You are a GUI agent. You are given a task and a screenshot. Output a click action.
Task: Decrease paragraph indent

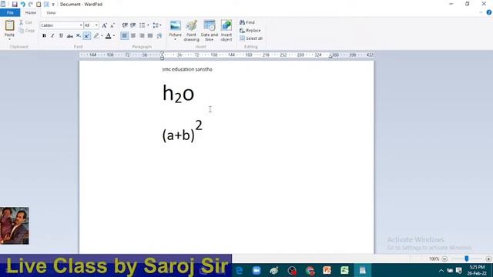click(125, 25)
